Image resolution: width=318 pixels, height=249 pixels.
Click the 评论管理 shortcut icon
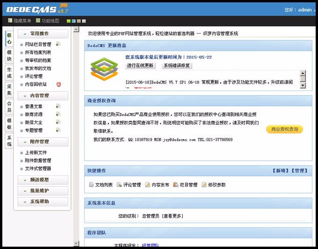(x=119, y=184)
